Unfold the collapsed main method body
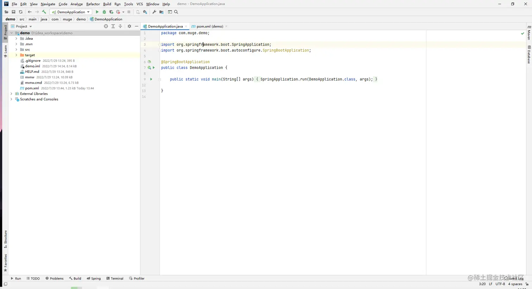532x289 pixels. (x=159, y=79)
